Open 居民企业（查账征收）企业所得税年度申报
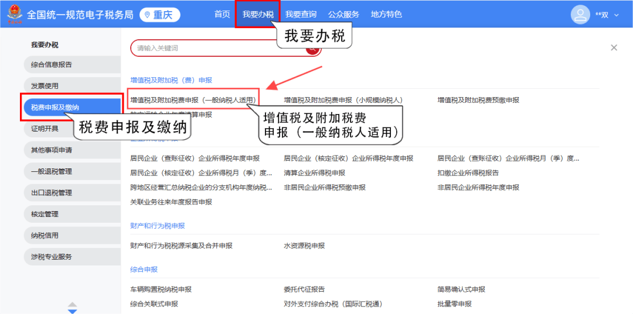The image size is (633, 314). click(195, 158)
